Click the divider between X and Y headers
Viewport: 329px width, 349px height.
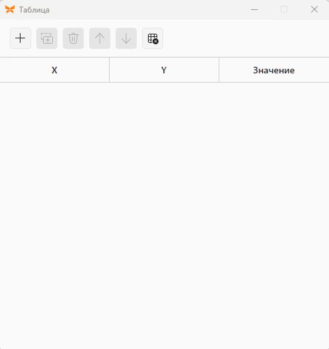tap(109, 70)
